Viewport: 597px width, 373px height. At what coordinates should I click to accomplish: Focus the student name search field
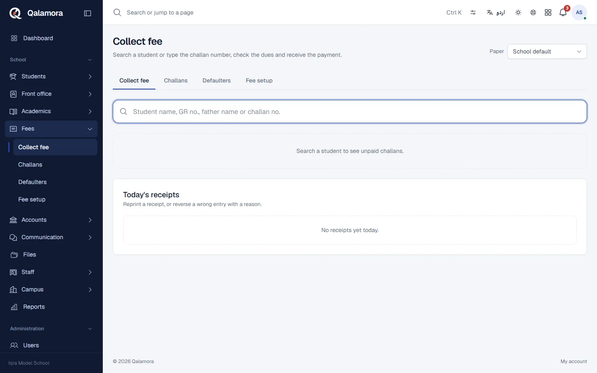pyautogui.click(x=350, y=111)
